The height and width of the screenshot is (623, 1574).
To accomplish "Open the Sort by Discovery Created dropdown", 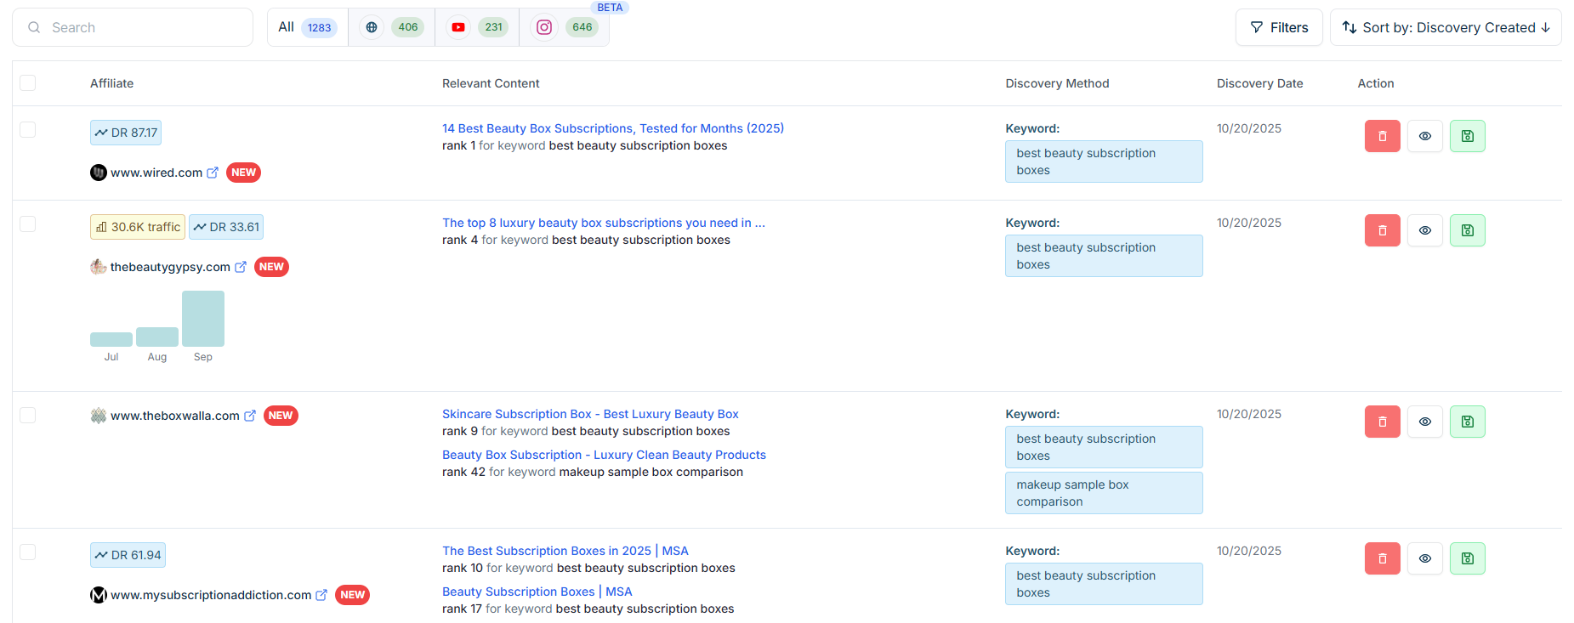I will [1445, 27].
